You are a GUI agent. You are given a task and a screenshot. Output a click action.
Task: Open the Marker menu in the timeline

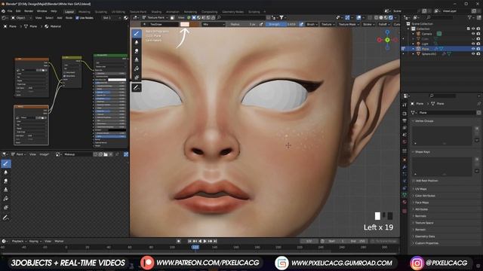pyautogui.click(x=59, y=241)
